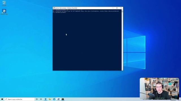
Task: Open Cortana from the taskbar
Action: click(x=37, y=99)
